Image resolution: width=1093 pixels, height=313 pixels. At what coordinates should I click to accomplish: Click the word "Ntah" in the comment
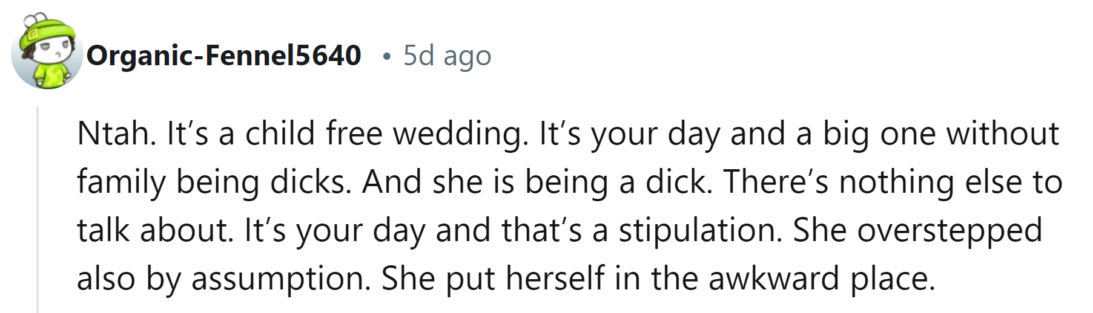point(113,134)
